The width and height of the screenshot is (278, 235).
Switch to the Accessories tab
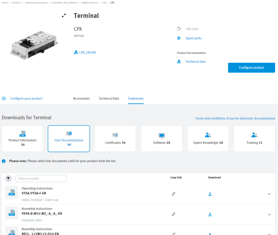[81, 98]
